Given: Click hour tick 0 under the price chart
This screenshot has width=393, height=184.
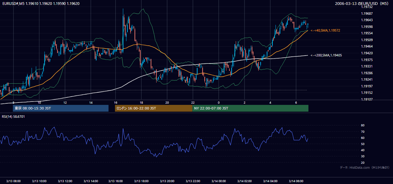Looking at the screenshot, I should (219, 102).
